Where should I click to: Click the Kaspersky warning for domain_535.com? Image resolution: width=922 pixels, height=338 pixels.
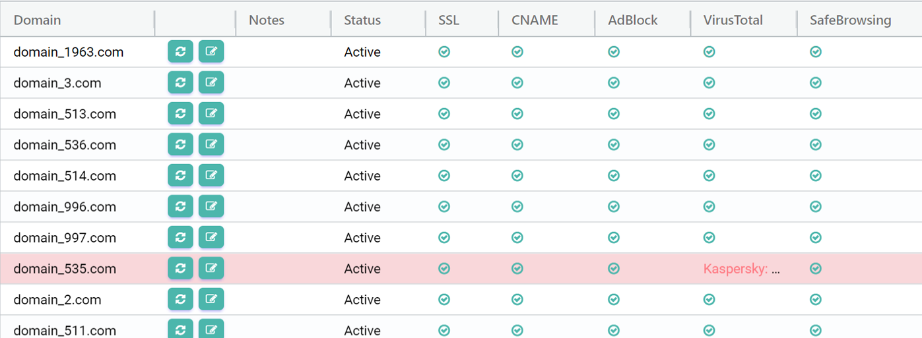pos(741,269)
